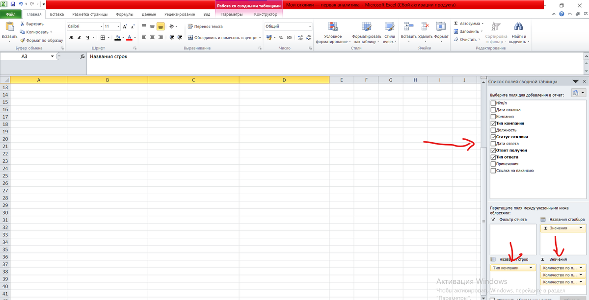Open the field list layout view dropdown

coord(579,93)
